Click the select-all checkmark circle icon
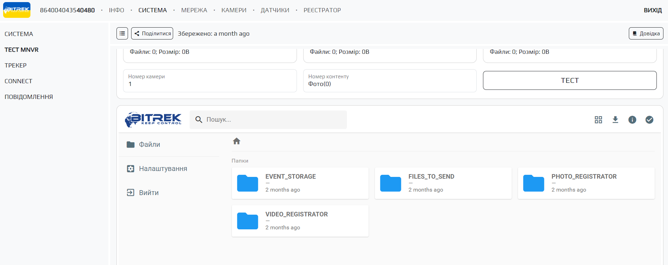668x265 pixels. (x=649, y=120)
